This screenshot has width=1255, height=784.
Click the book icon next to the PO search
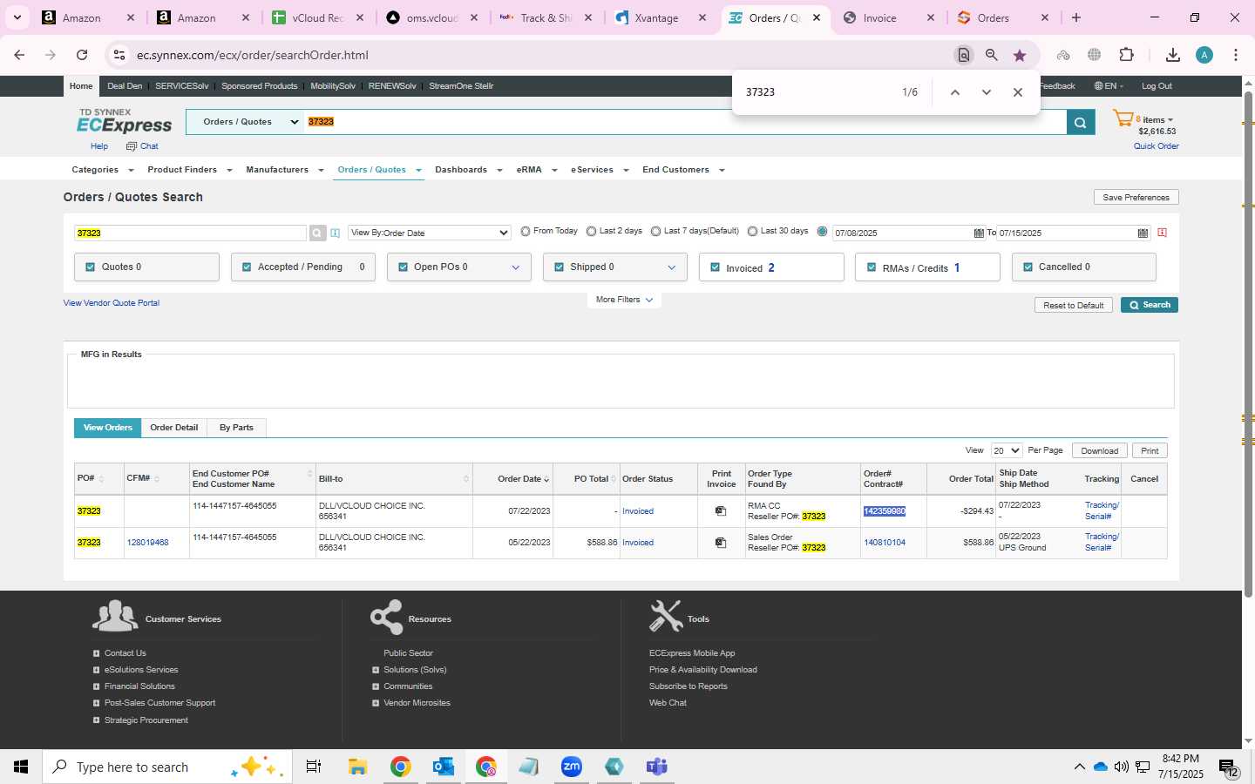click(335, 233)
